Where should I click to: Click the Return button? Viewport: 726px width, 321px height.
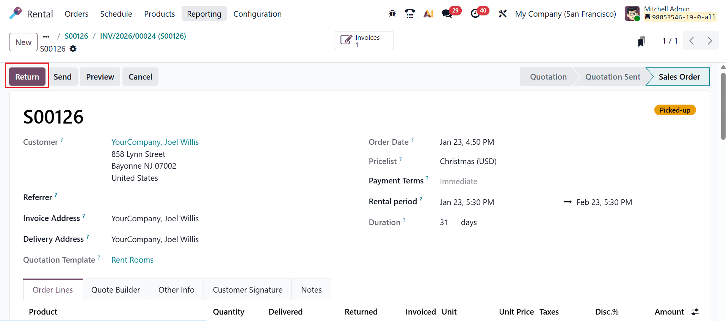pos(27,77)
